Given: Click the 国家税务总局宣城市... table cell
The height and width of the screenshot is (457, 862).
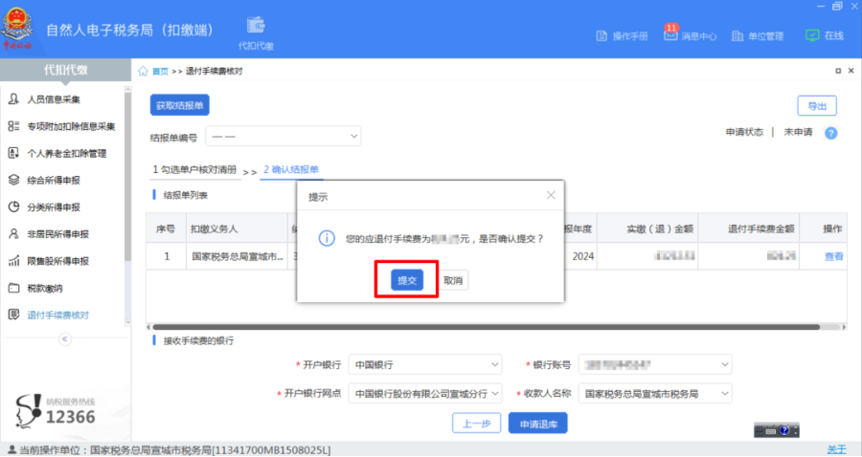Looking at the screenshot, I should [x=238, y=256].
